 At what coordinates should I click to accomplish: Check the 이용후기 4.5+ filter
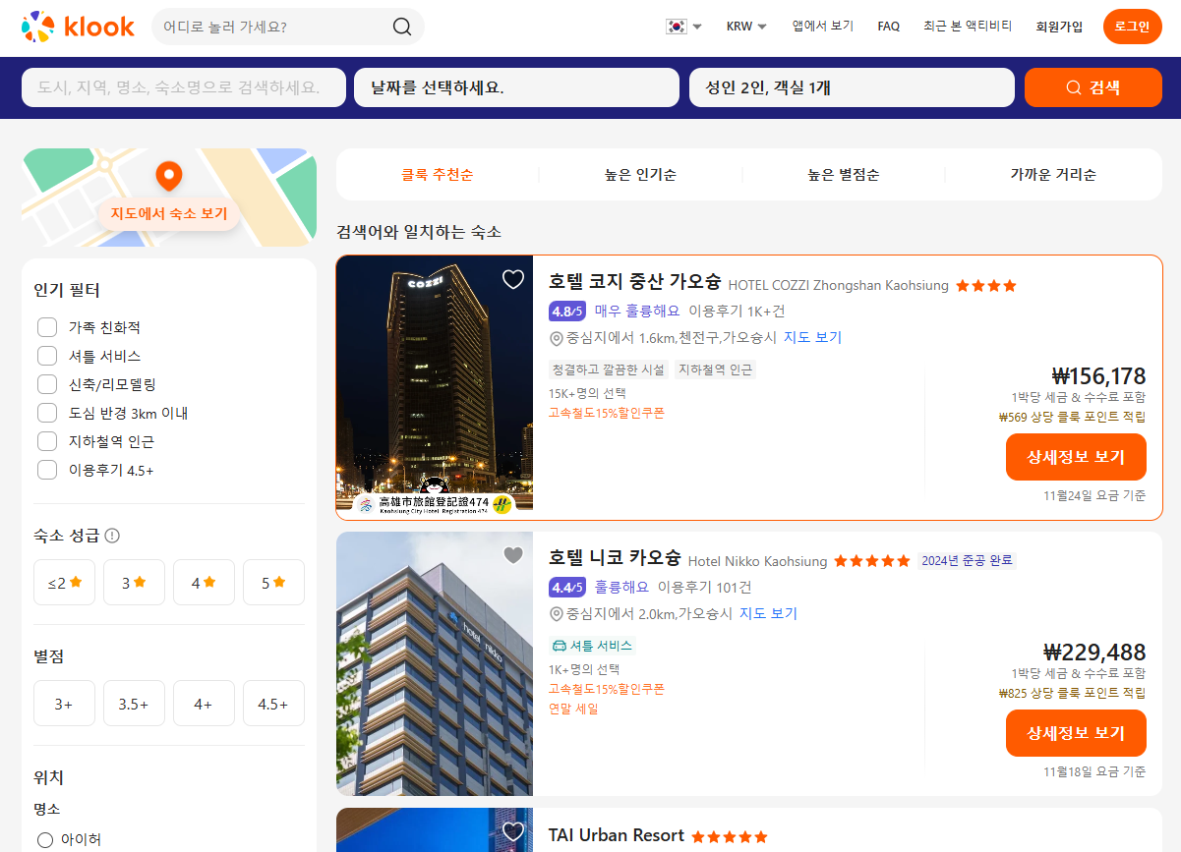47,470
